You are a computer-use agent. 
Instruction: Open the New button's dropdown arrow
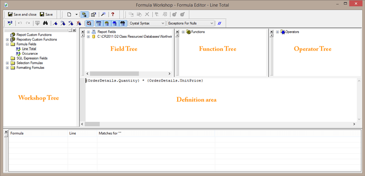(76, 15)
